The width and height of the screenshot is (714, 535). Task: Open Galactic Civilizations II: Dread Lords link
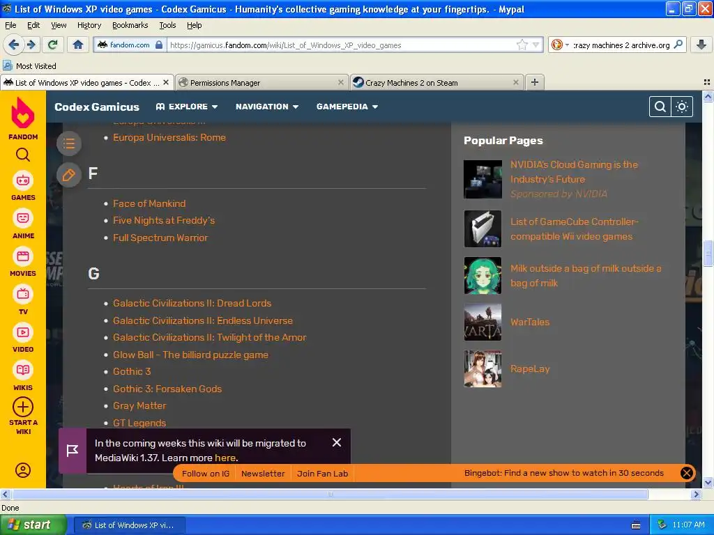pos(192,303)
